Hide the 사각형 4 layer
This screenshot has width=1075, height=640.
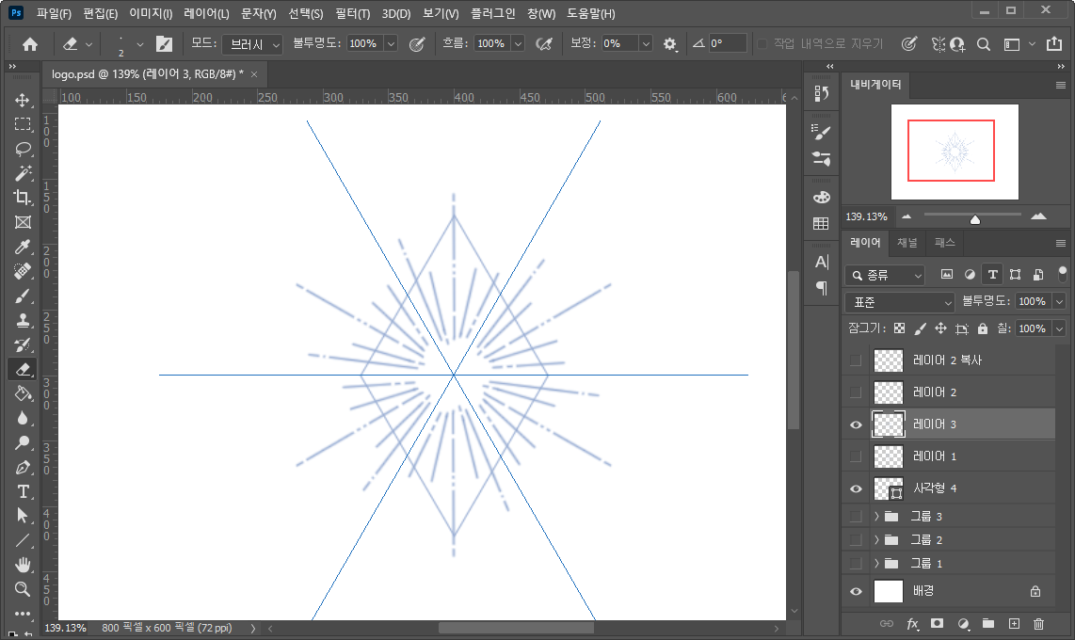click(856, 488)
